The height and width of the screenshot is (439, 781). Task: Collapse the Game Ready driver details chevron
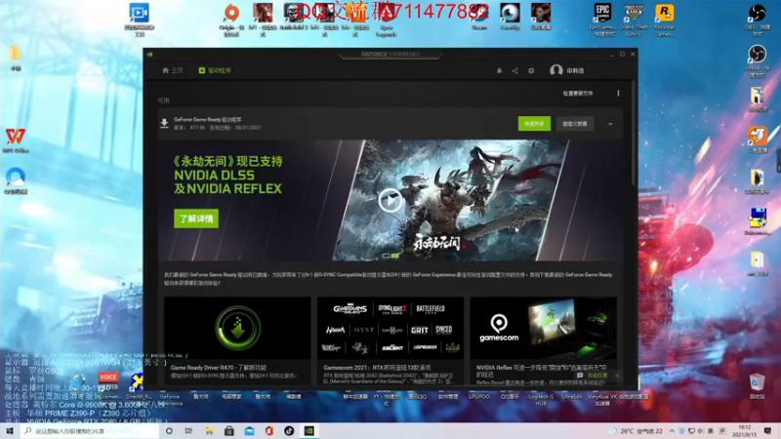click(610, 124)
